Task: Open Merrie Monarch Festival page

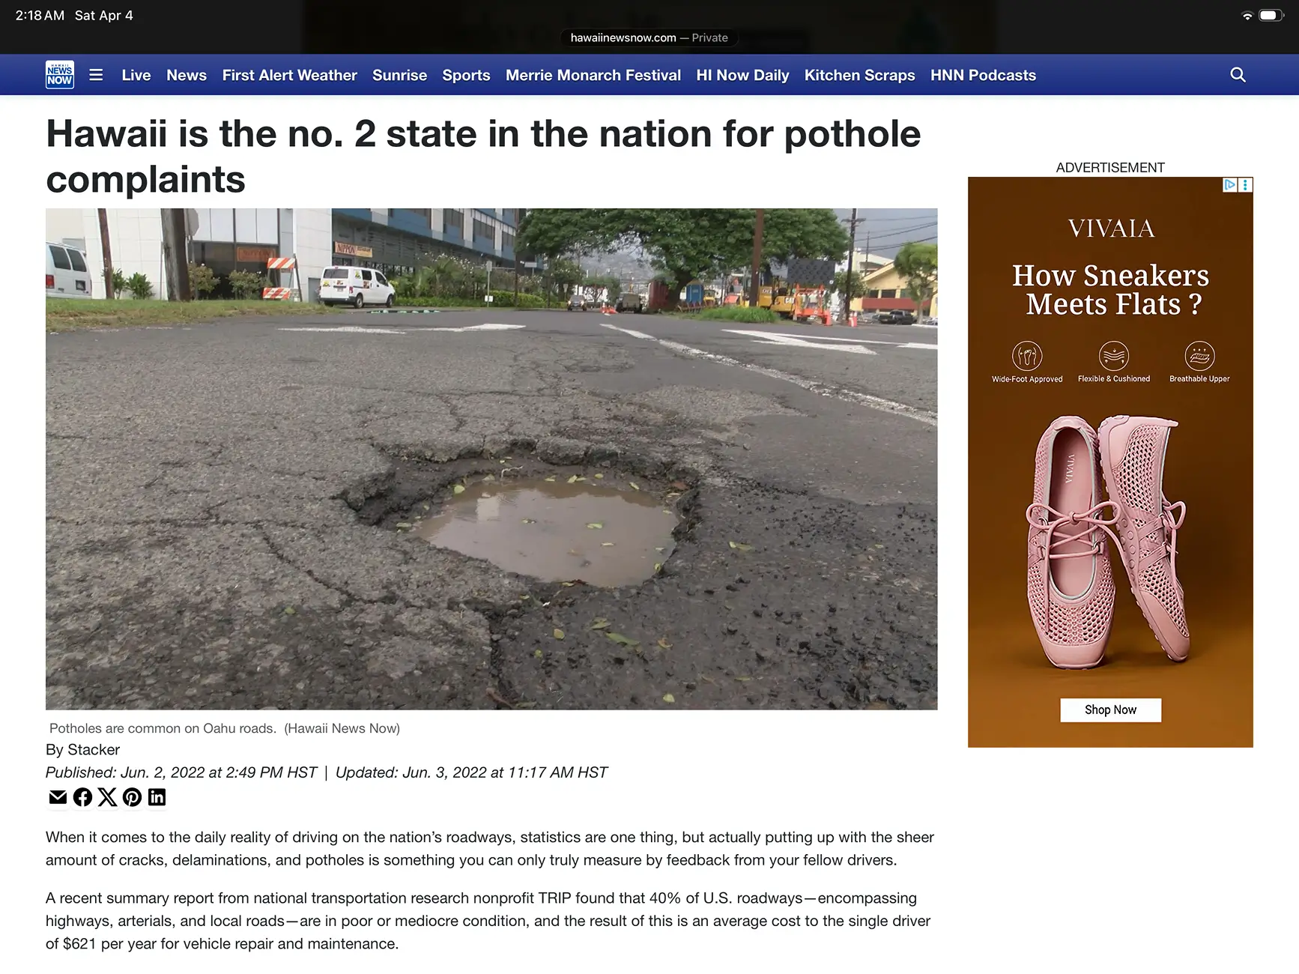Action: point(593,75)
